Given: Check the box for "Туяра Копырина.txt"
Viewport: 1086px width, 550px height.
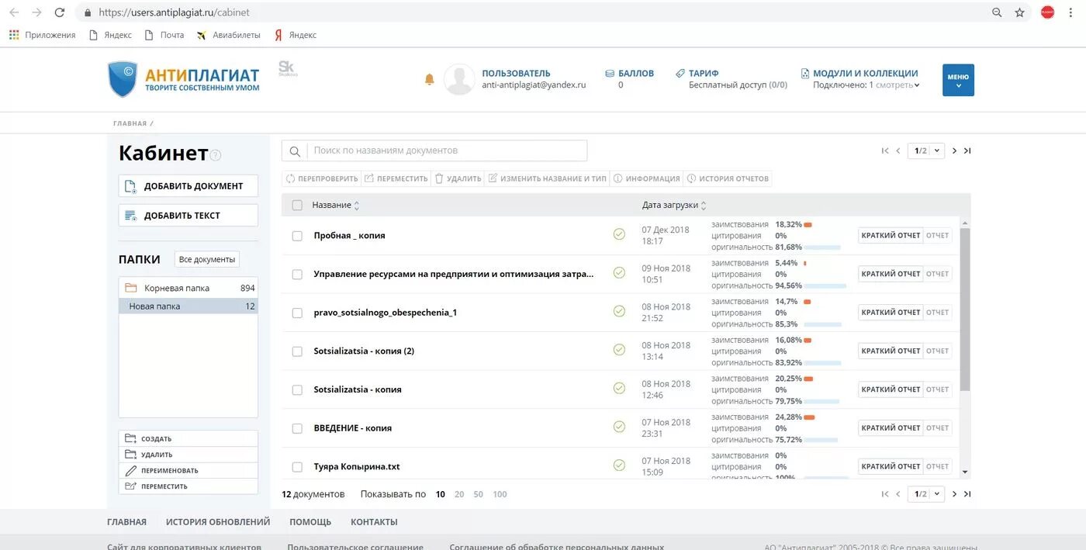Looking at the screenshot, I should tap(297, 465).
